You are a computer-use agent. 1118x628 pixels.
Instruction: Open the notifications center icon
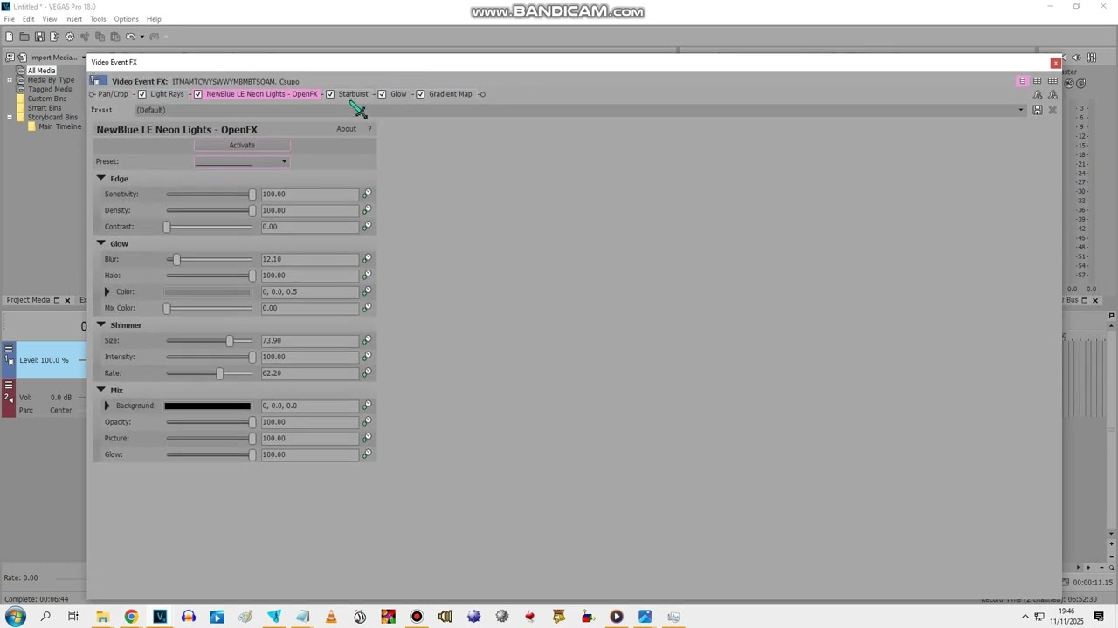pyautogui.click(x=1100, y=617)
